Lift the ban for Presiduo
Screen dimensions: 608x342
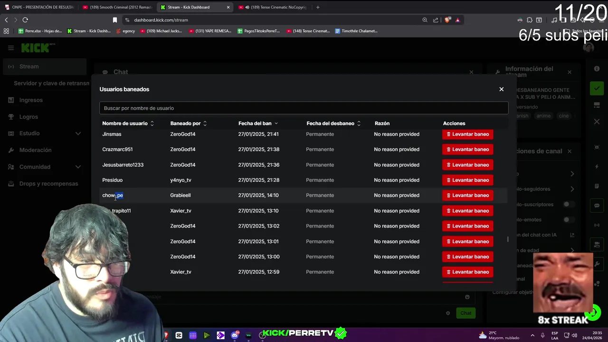pyautogui.click(x=467, y=180)
